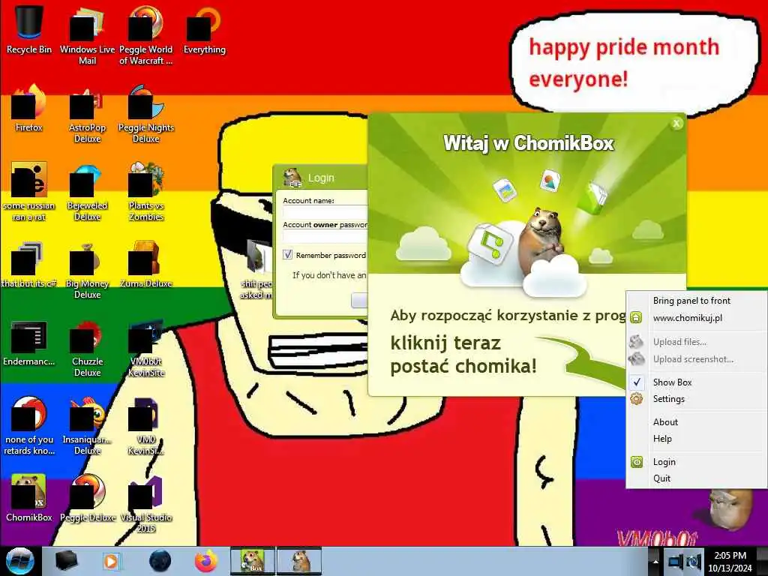This screenshot has height=576, width=768.
Task: Select Chuzzle Deluxe desktop icon
Action: click(x=87, y=348)
